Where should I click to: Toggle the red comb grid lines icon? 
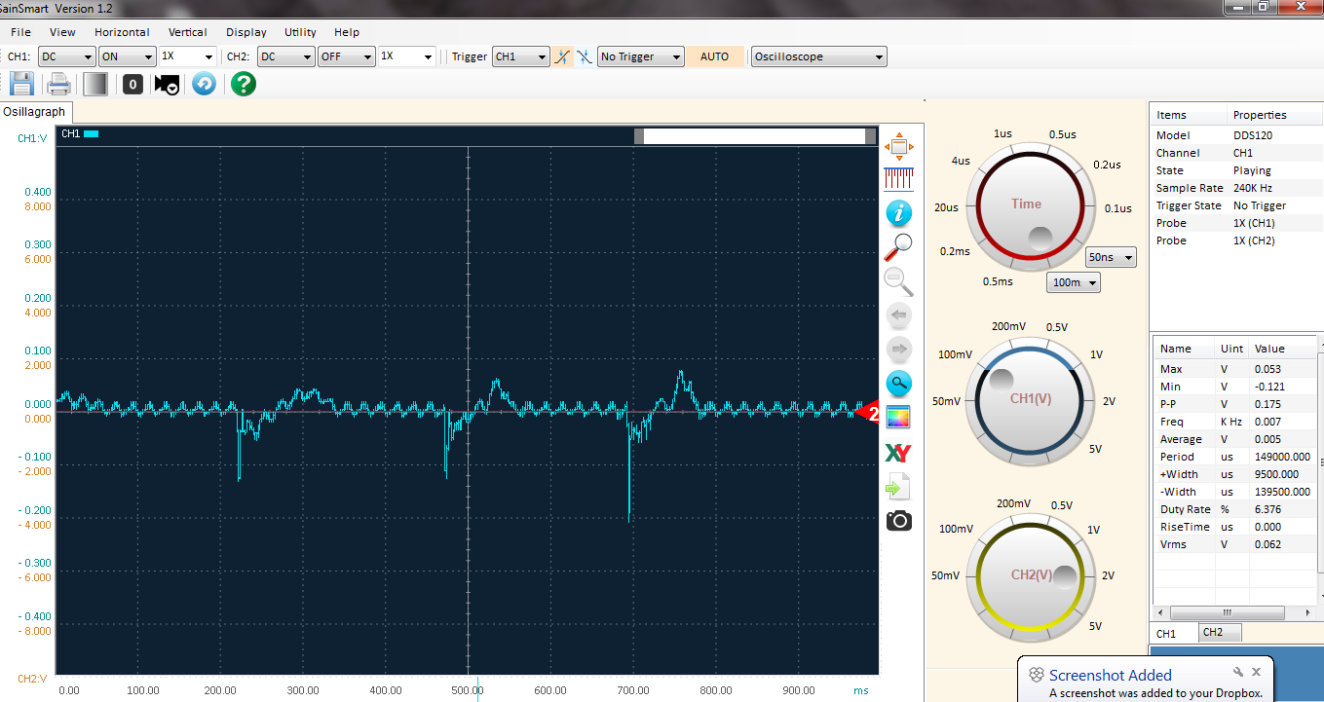click(898, 178)
